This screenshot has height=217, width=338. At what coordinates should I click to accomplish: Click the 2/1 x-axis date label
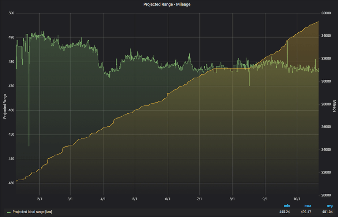39,199
